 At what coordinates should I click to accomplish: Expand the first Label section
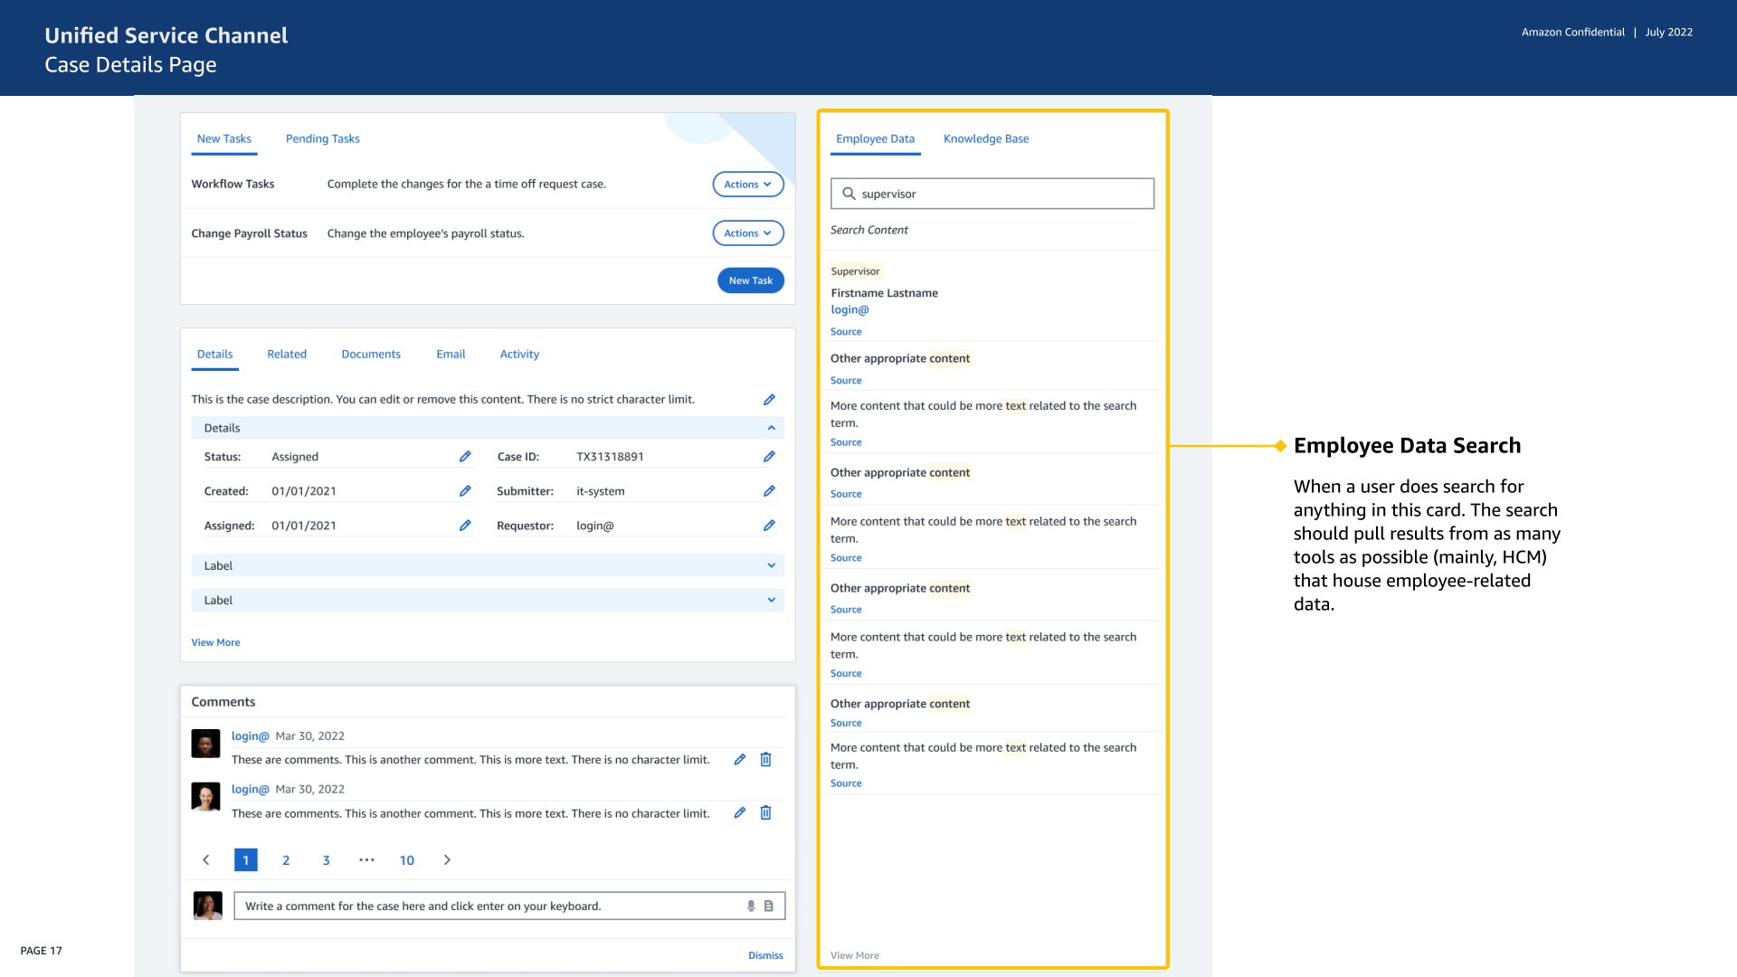pyautogui.click(x=772, y=566)
